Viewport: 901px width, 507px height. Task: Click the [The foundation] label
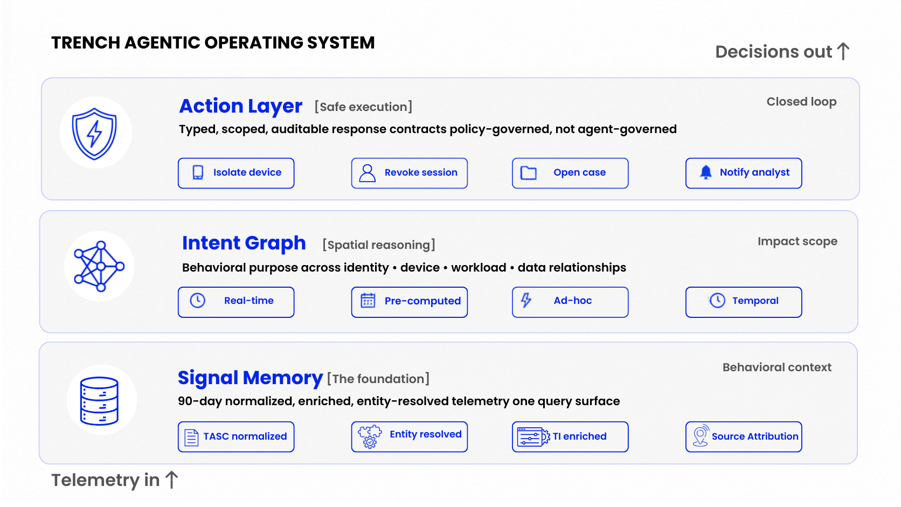(x=378, y=379)
